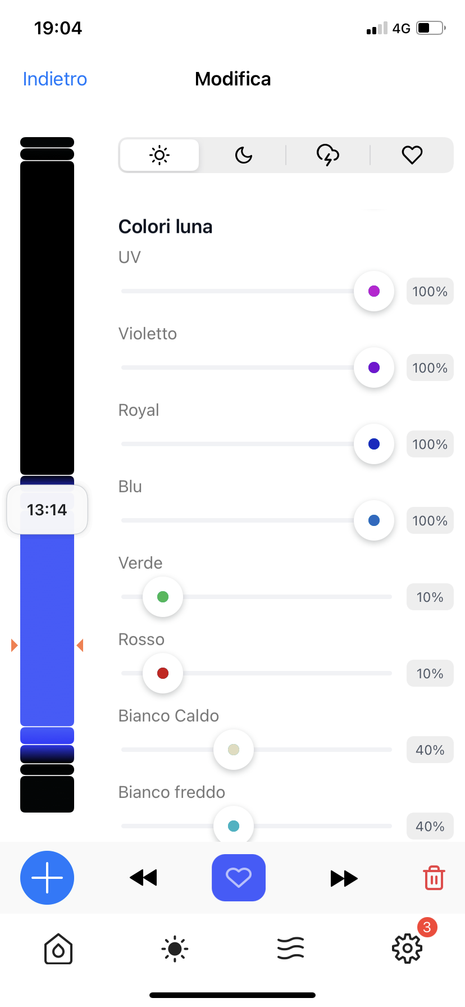The height and width of the screenshot is (1007, 465).
Task: Tap the 13:14 time marker on timeline
Action: [x=47, y=510]
